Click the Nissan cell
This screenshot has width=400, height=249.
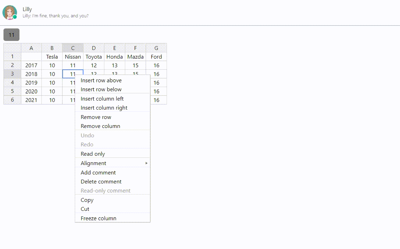click(73, 57)
